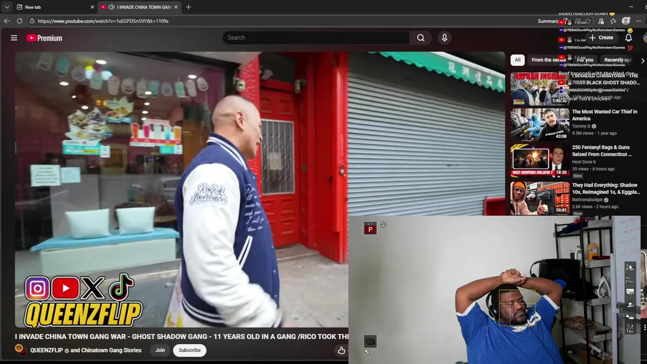This screenshot has height=364, width=647.
Task: Open the Hoot Done It channel name
Action: [584, 162]
